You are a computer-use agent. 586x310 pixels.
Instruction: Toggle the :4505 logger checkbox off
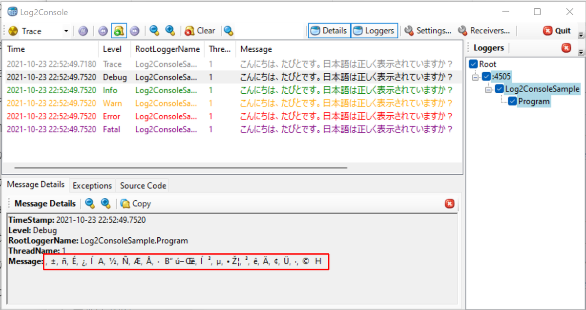pos(486,76)
